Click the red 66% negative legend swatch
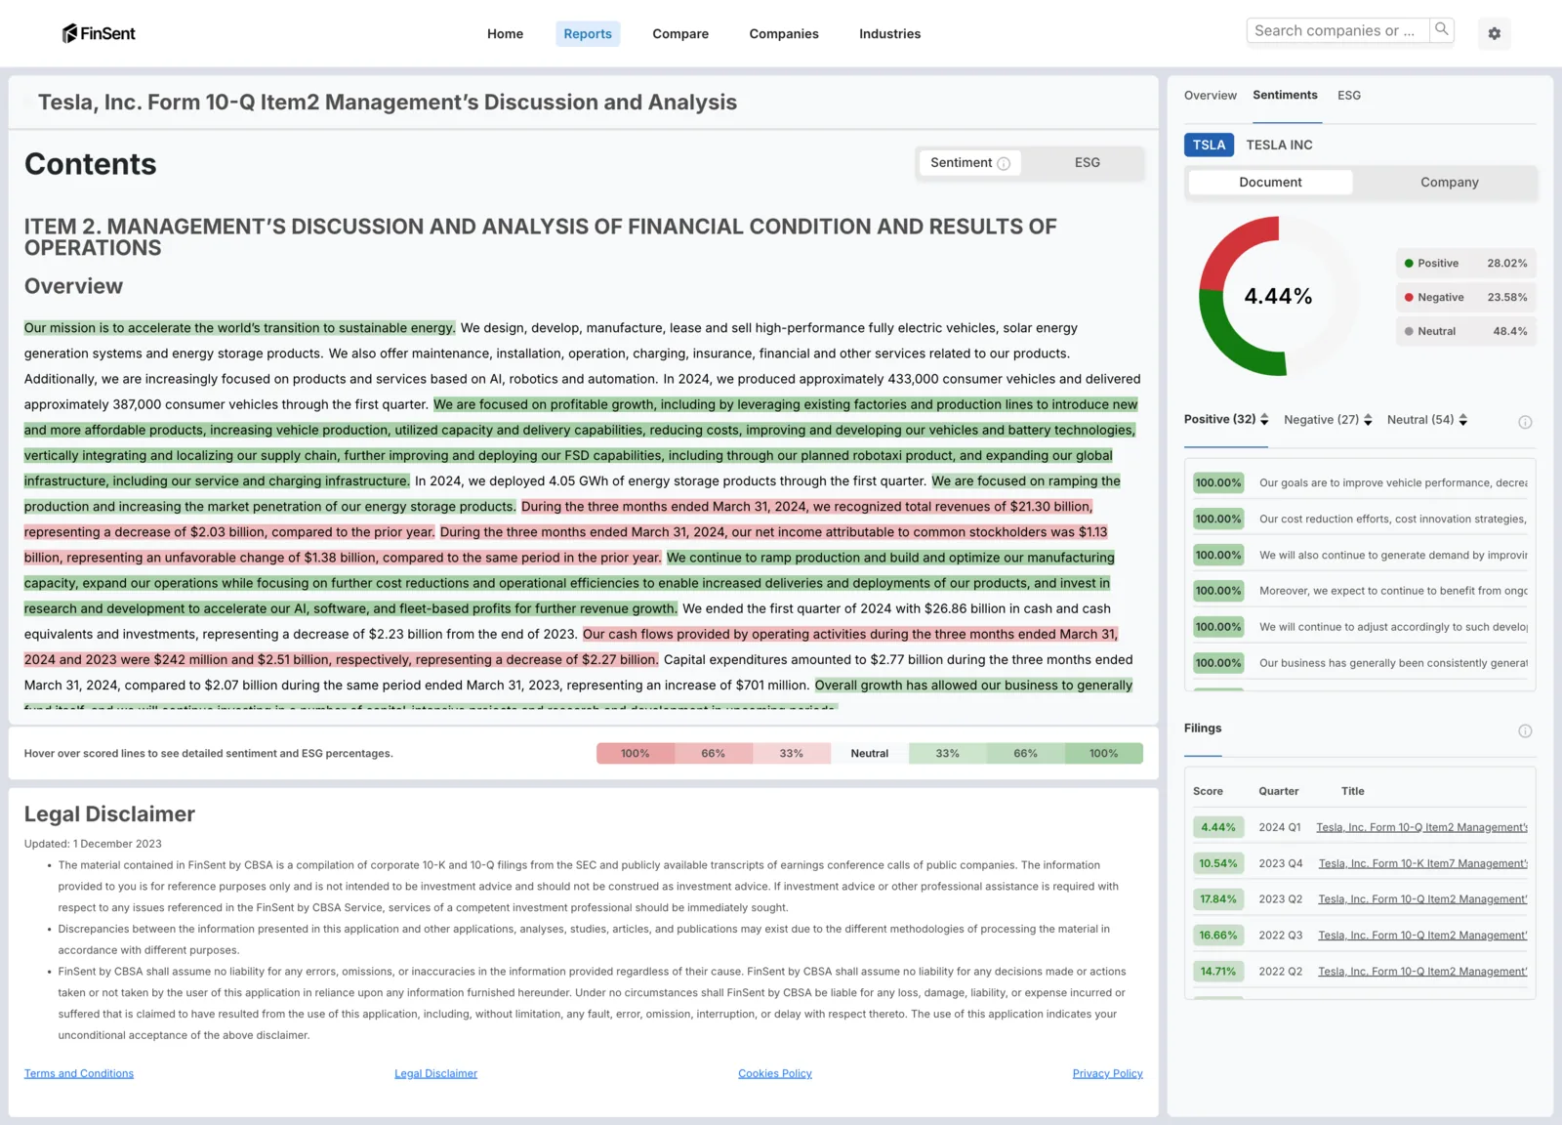Screen dimensions: 1562x1125 point(714,754)
